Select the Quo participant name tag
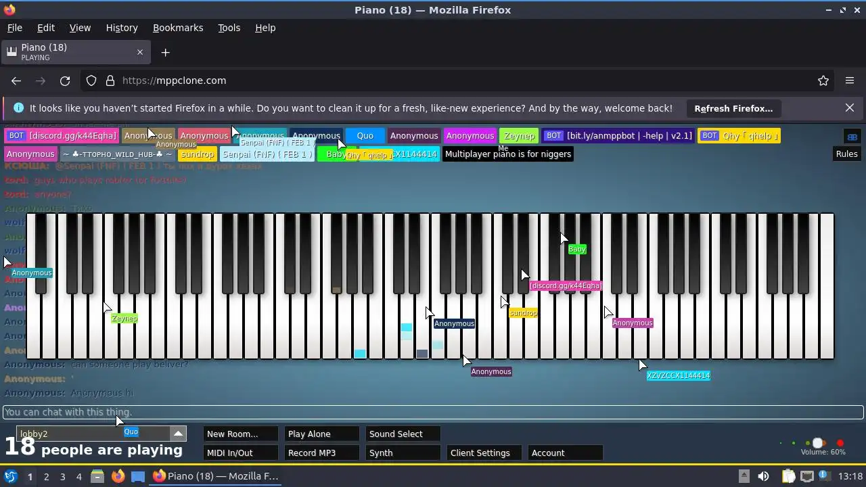 365,136
